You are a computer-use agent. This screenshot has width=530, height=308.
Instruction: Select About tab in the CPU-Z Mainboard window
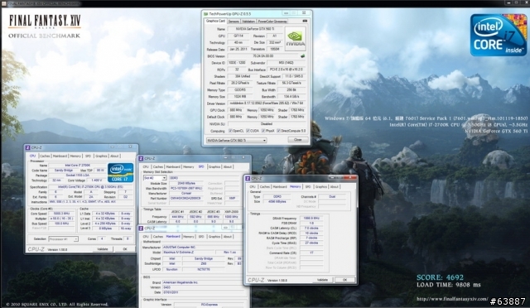pos(228,237)
